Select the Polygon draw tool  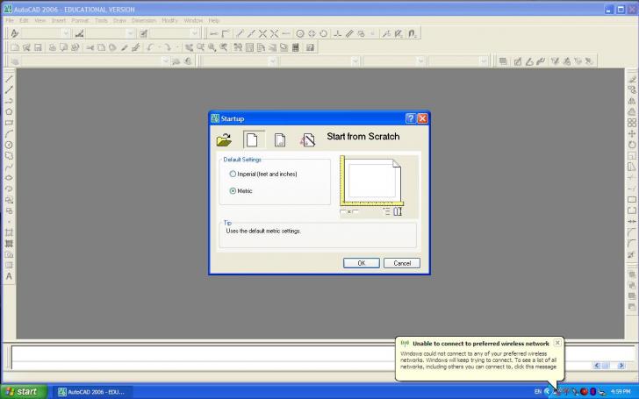click(x=9, y=112)
